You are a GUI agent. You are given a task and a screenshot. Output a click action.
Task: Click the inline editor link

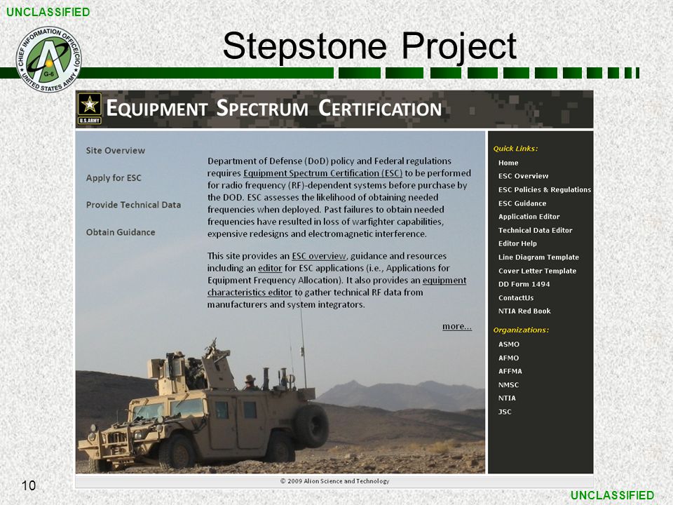tap(270, 268)
